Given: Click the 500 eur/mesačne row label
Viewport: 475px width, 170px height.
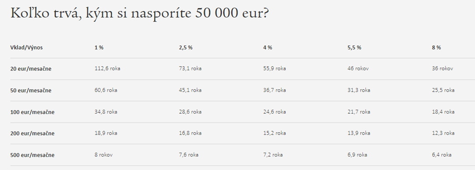Looking at the screenshot, I should pos(33,155).
